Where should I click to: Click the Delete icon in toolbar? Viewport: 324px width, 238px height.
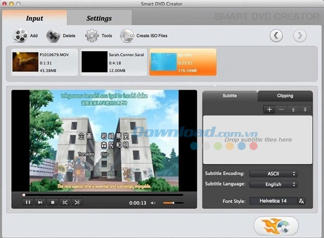click(54, 36)
